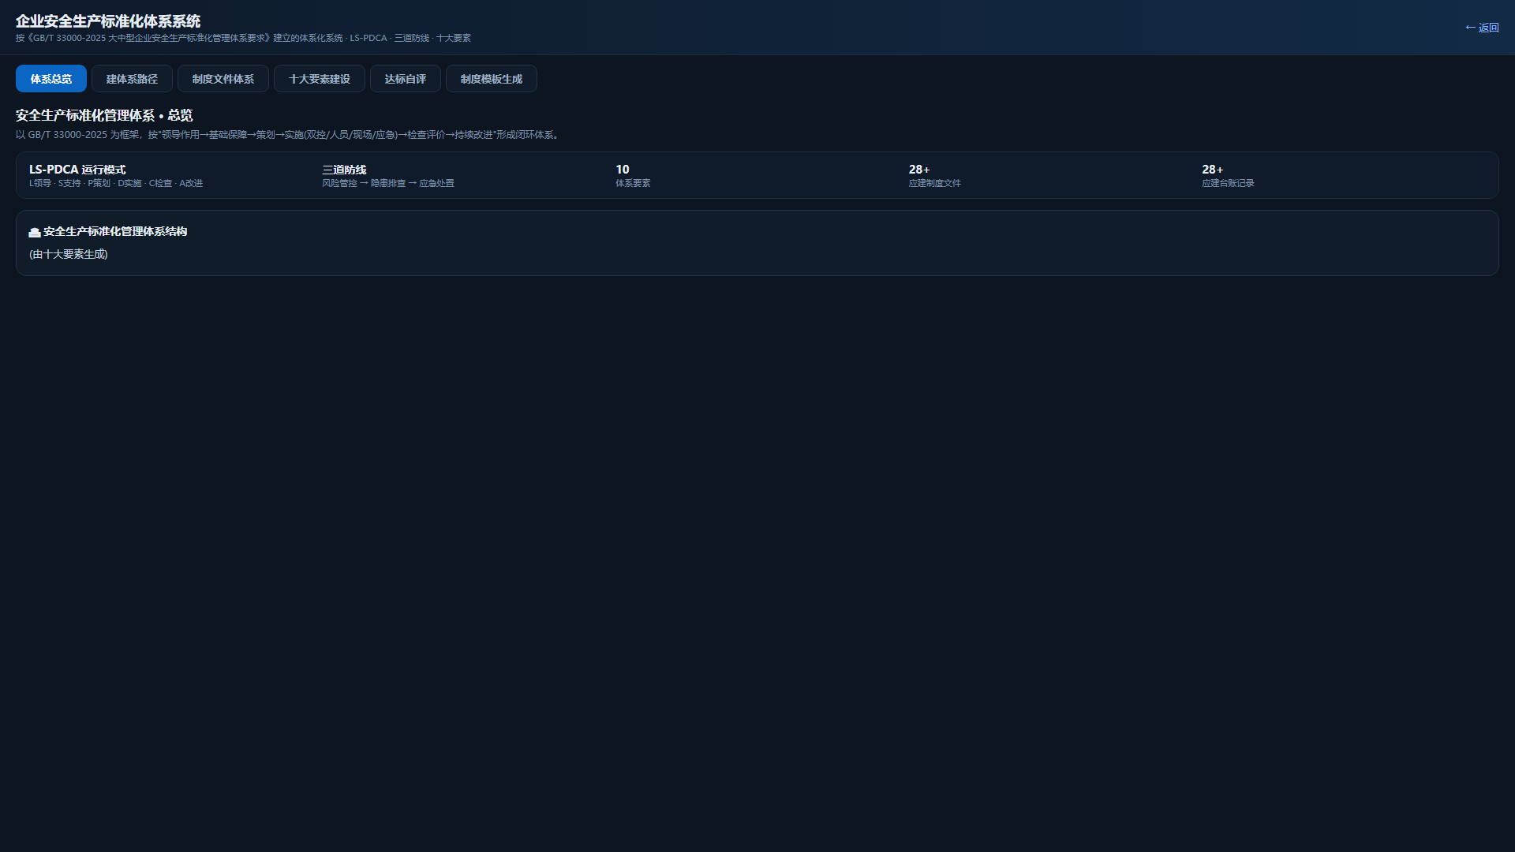Click the 应建制度文件 label

pos(935,183)
